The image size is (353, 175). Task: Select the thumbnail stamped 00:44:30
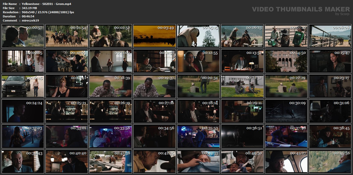[x=242, y=162]
